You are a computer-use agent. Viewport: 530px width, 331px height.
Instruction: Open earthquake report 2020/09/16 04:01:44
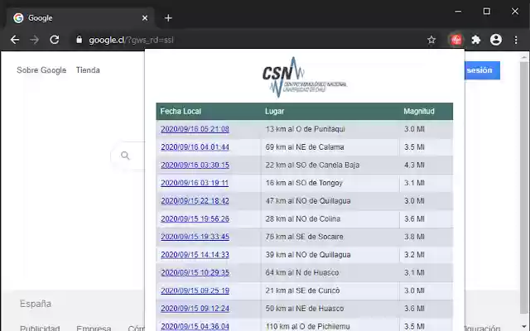point(195,147)
